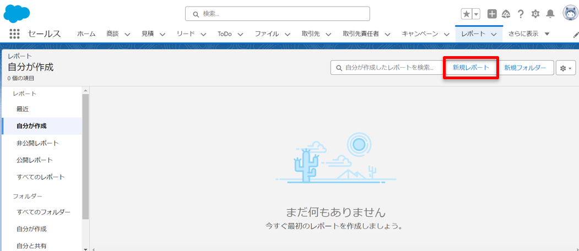Screen dimensions: 579x251
Task: Expand the 商談 tab chevron
Action: pos(127,34)
